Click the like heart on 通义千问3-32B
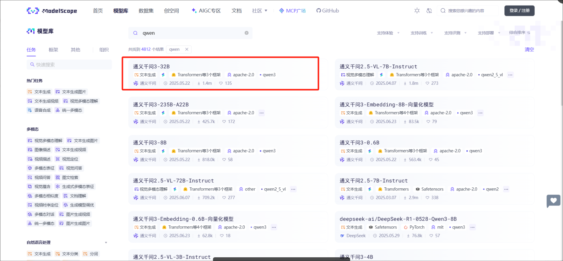The width and height of the screenshot is (563, 261). (x=221, y=83)
